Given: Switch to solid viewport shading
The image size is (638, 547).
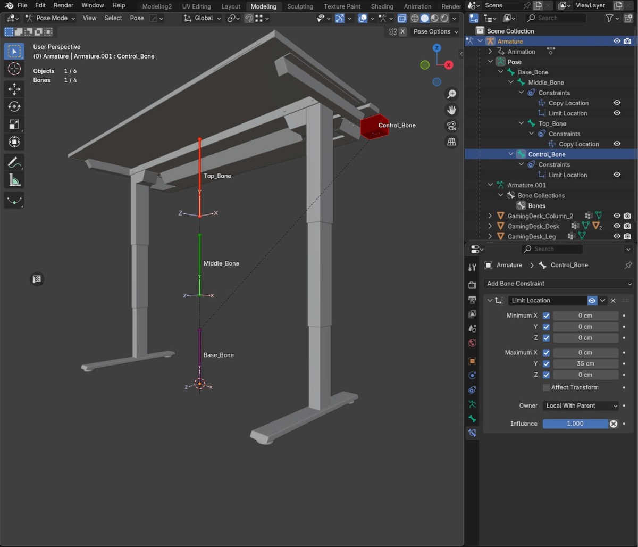Looking at the screenshot, I should 425,18.
